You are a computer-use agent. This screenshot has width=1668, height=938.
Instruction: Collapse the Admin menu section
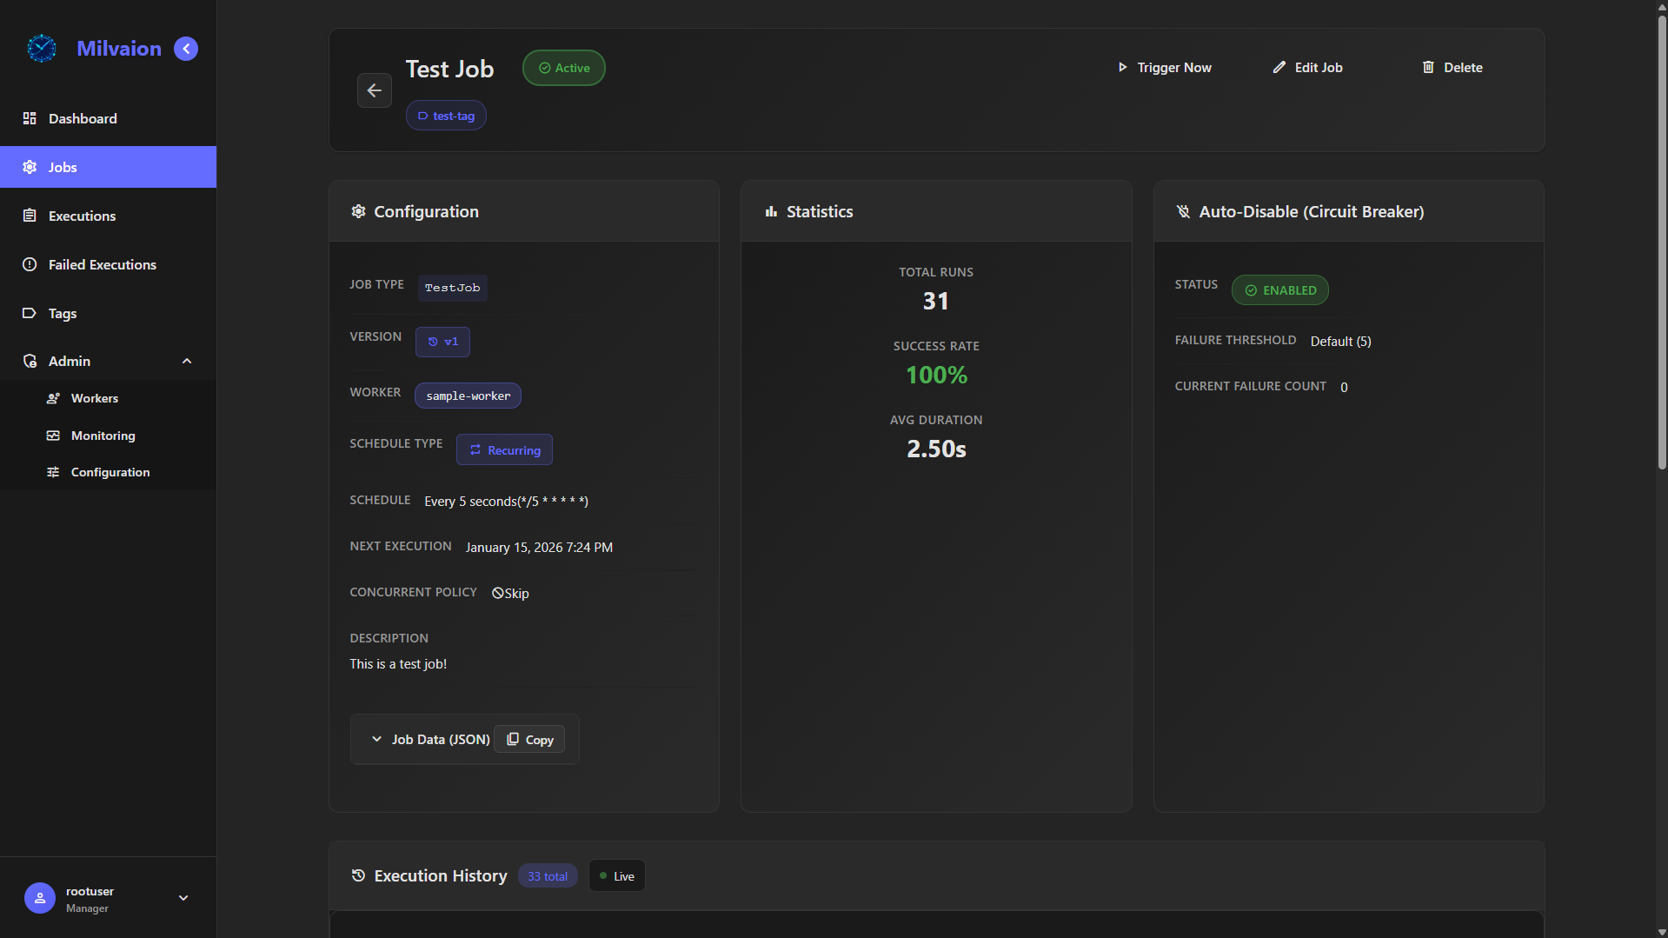click(x=186, y=361)
